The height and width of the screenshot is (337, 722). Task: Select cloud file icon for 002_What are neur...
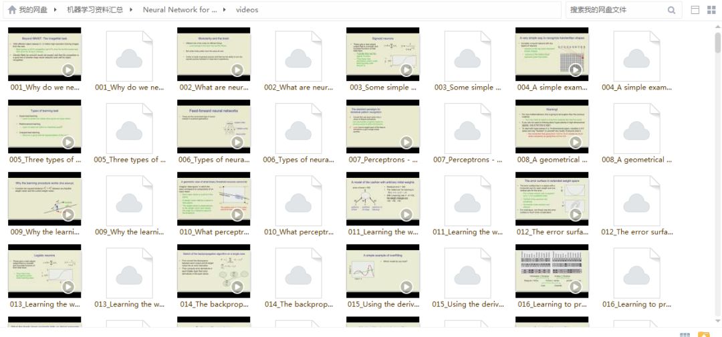[298, 56]
